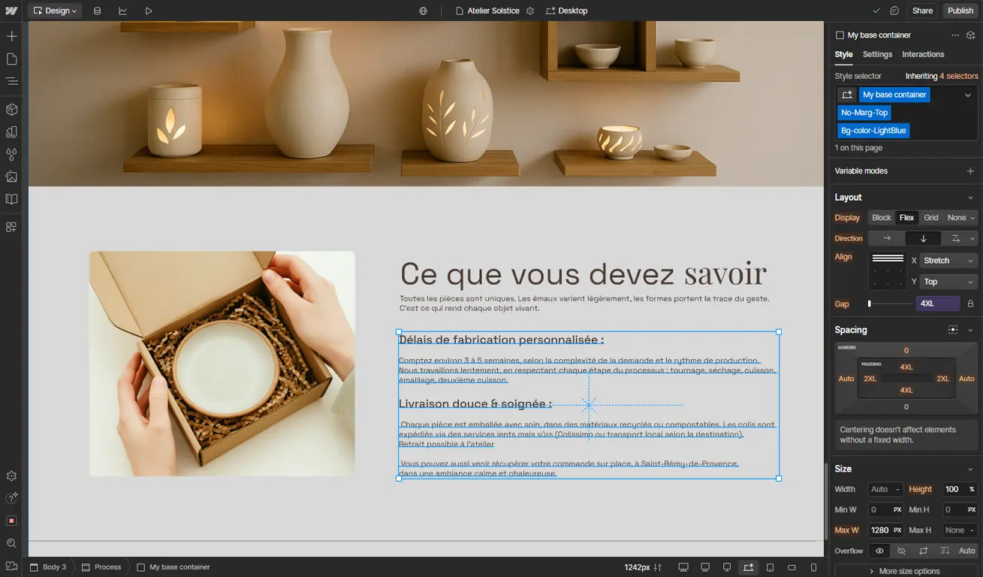Open the Components cube icon
Viewport: 983px width, 577px height.
11,110
